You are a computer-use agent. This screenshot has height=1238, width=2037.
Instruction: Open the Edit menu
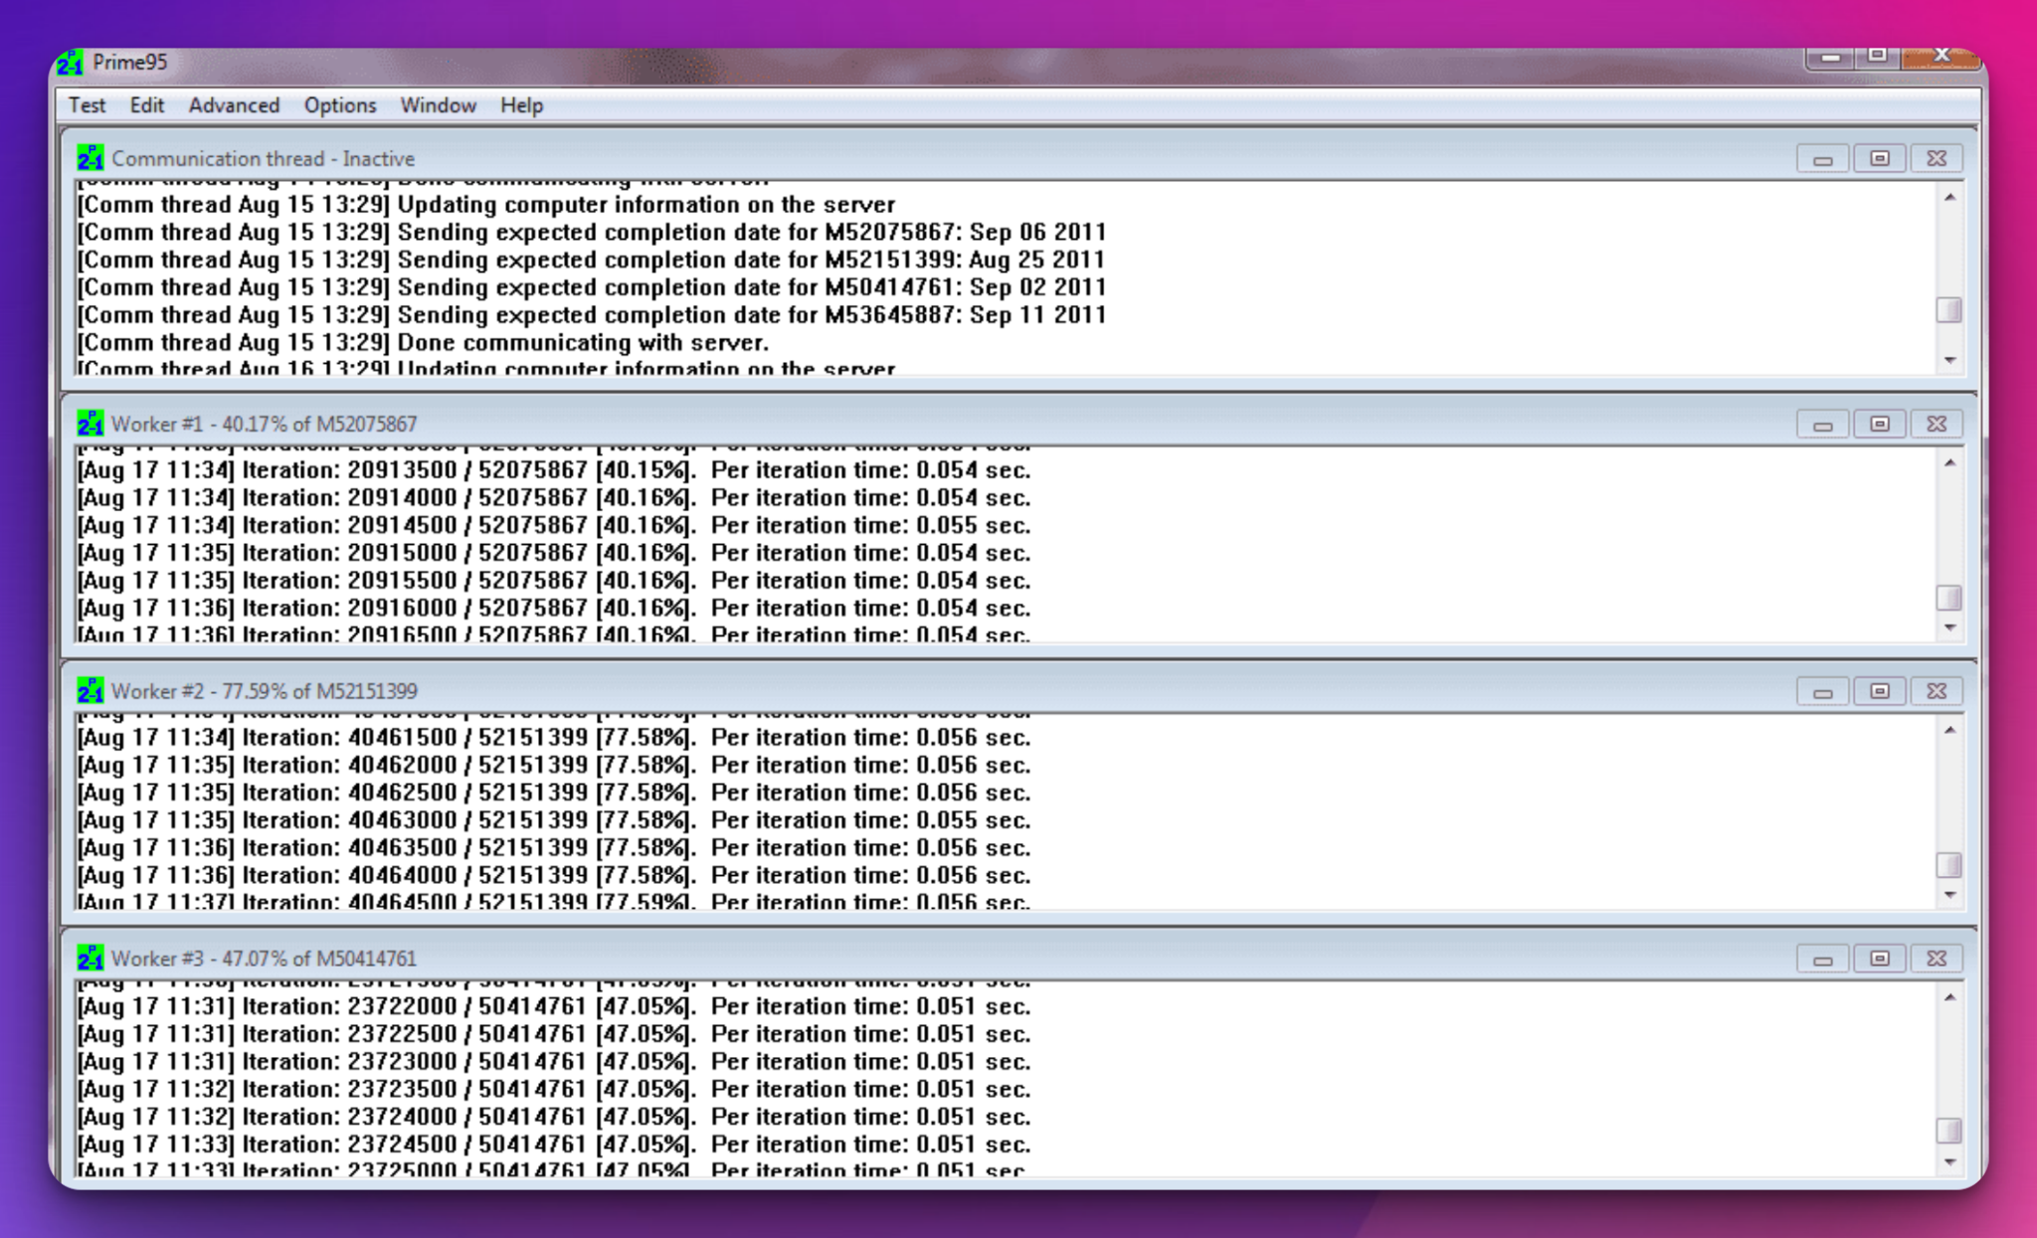[x=146, y=104]
